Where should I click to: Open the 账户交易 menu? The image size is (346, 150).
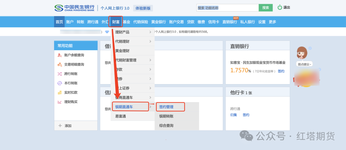tap(176, 22)
